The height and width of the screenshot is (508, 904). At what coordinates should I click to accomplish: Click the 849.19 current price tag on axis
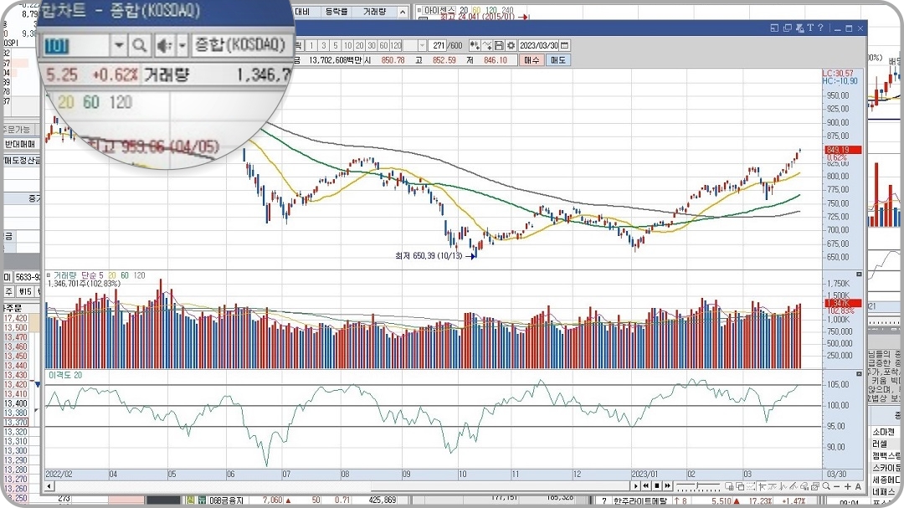[844, 150]
